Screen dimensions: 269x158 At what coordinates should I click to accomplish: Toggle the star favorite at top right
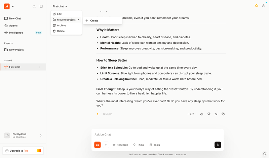point(256,6)
